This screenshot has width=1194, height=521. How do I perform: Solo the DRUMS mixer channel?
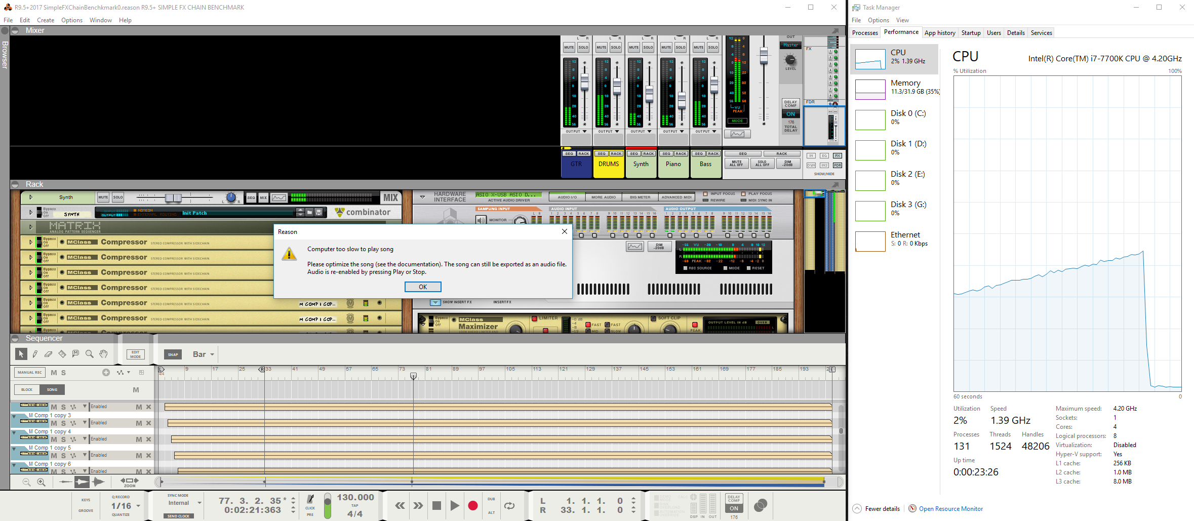pos(616,48)
